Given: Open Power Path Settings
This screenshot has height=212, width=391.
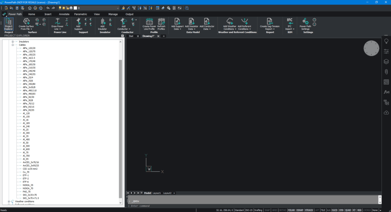Looking at the screenshot, I should coord(305,24).
